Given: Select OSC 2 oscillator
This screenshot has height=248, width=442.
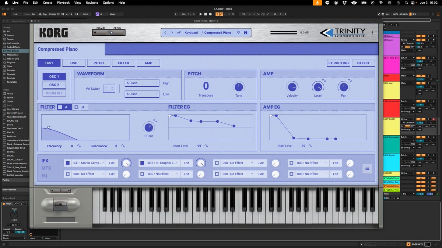Looking at the screenshot, I should (x=54, y=85).
